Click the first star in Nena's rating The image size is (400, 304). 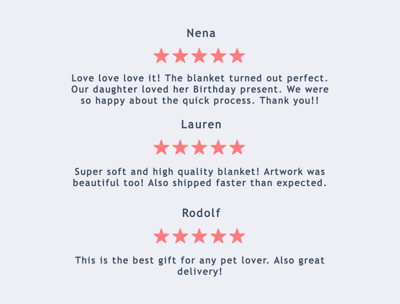(x=161, y=56)
